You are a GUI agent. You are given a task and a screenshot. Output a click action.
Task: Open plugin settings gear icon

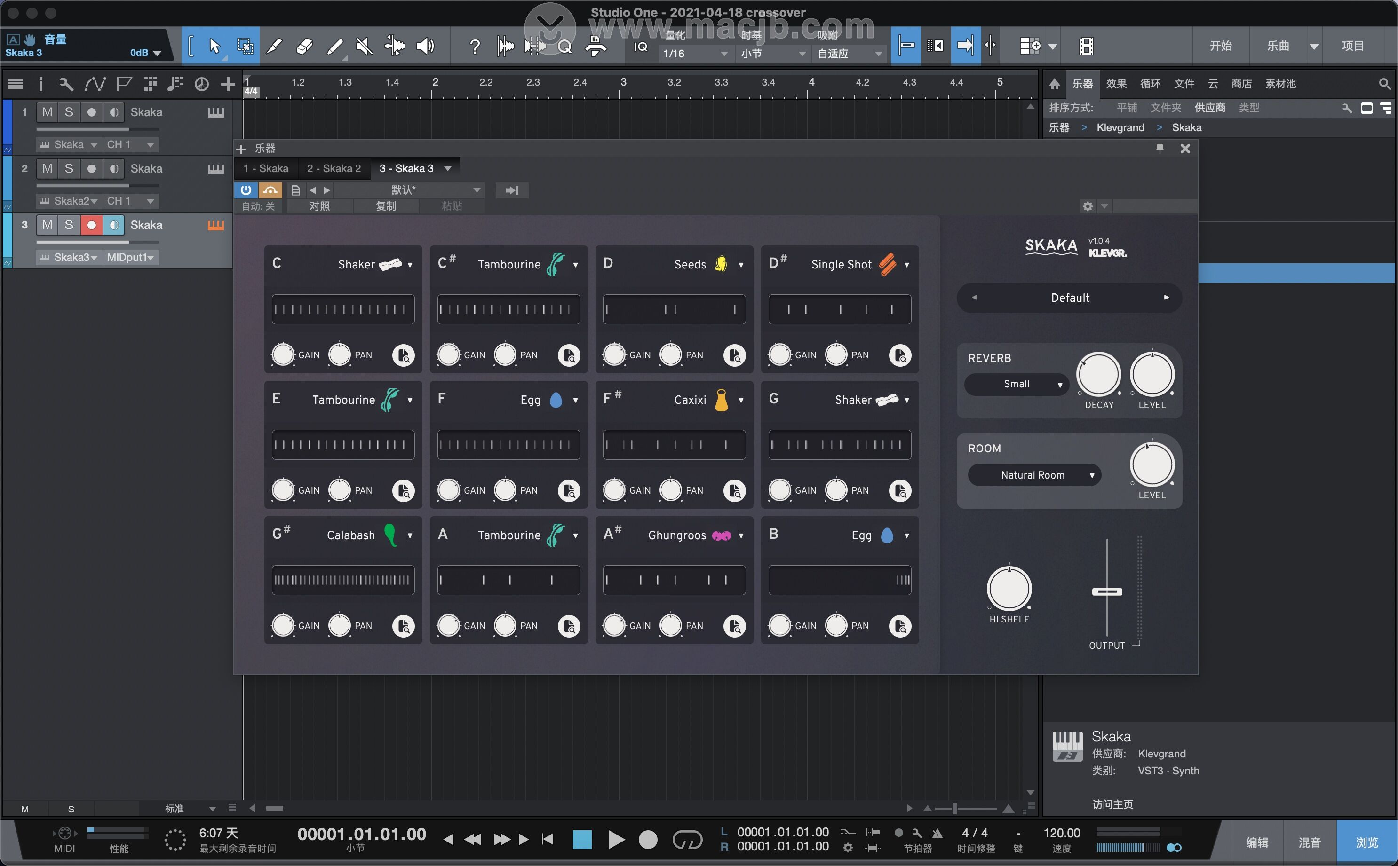point(1088,206)
